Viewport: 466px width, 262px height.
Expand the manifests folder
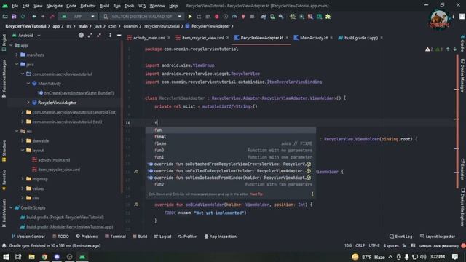click(x=17, y=55)
